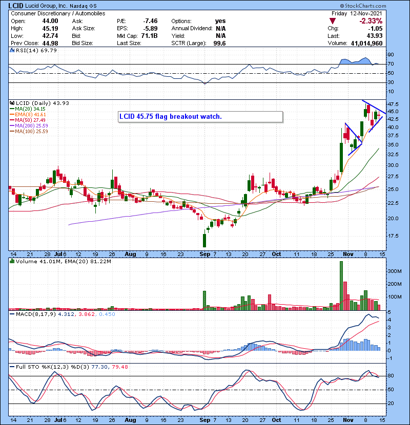The width and height of the screenshot is (410, 425).
Task: Click the stochastic %D value 79.48
Action: click(x=119, y=367)
